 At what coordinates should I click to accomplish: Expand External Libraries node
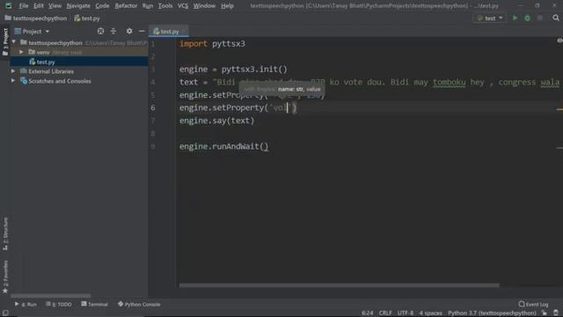[13, 71]
